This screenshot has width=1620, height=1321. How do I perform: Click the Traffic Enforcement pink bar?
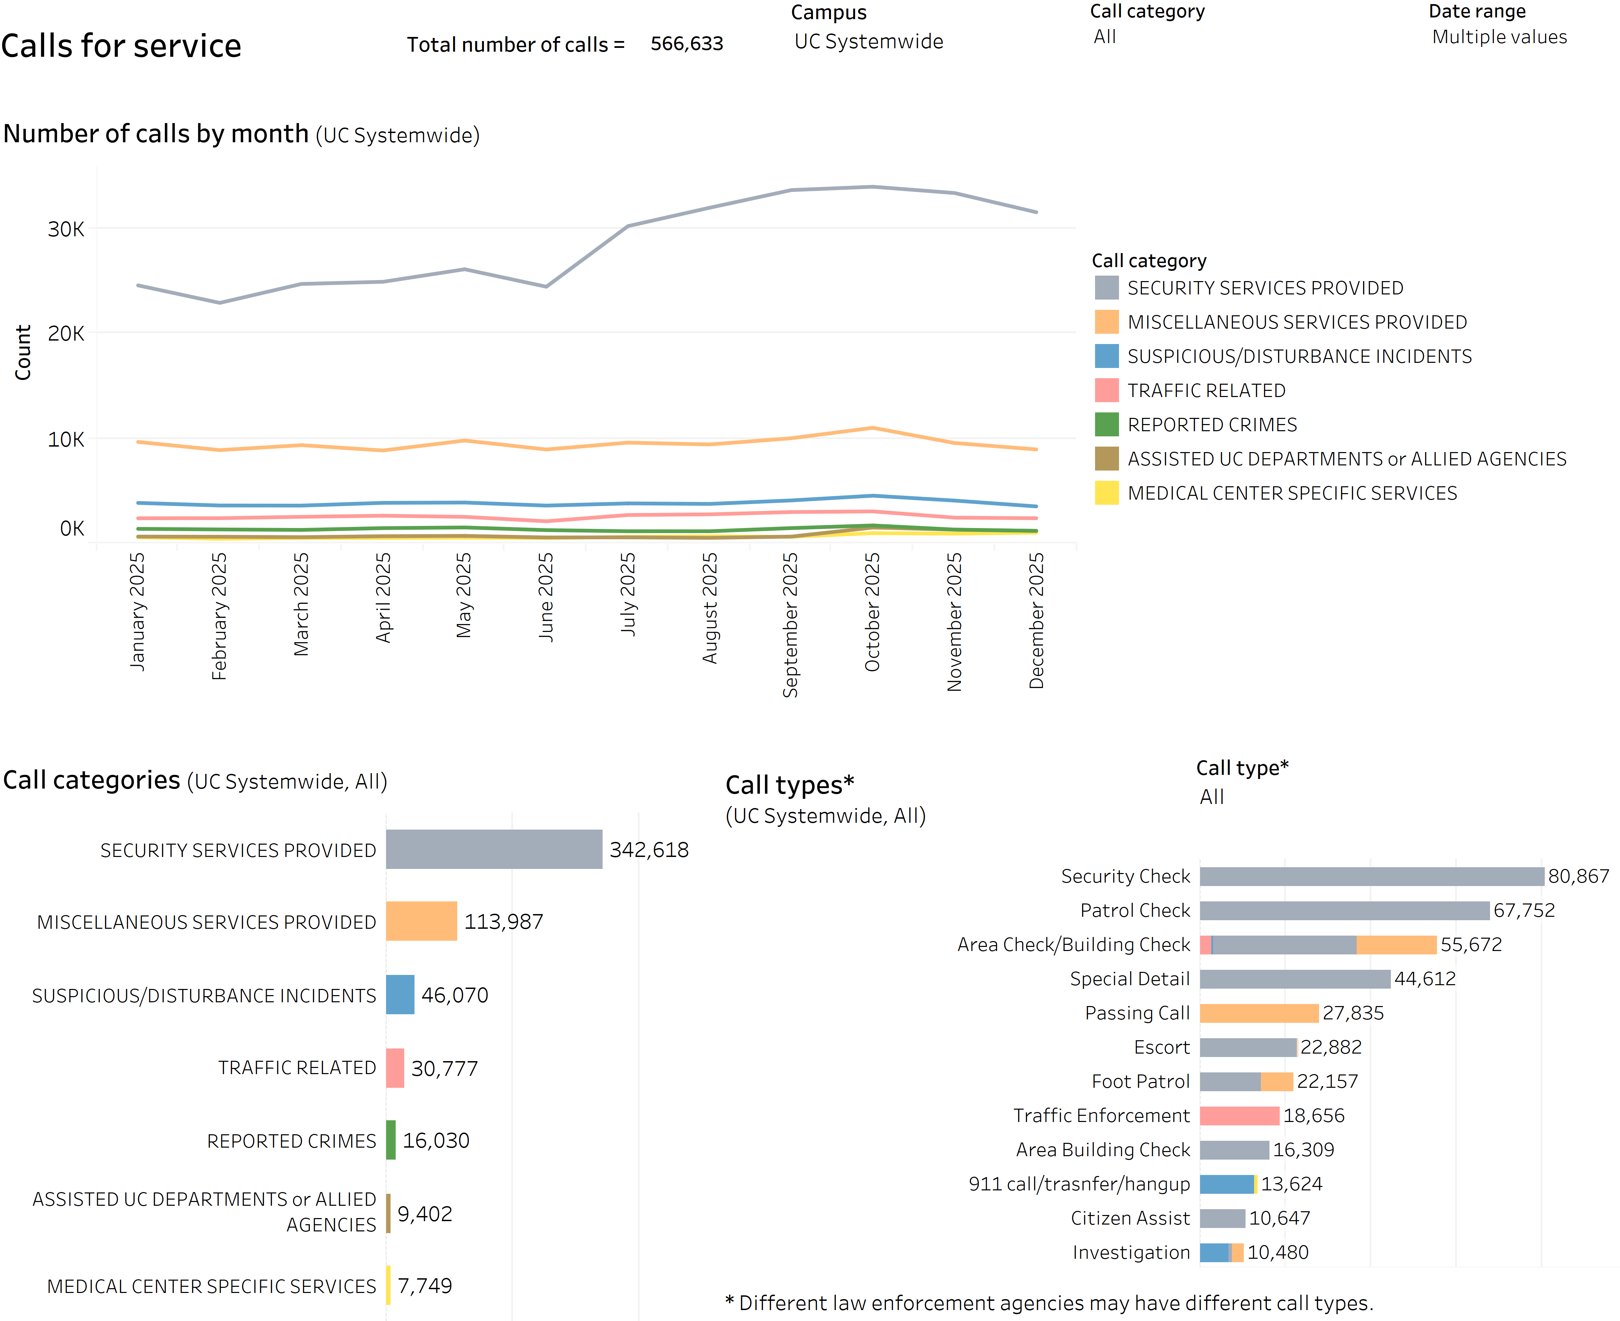pos(1240,1115)
